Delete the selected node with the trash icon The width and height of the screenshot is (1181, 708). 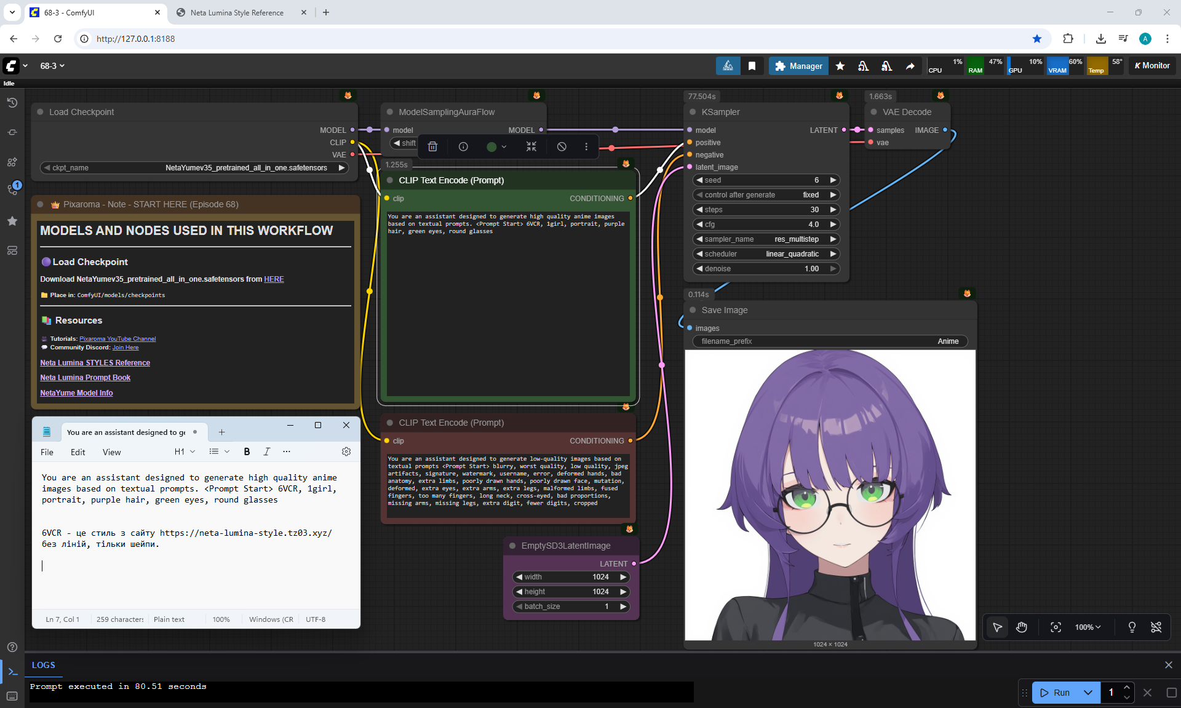tap(432, 146)
